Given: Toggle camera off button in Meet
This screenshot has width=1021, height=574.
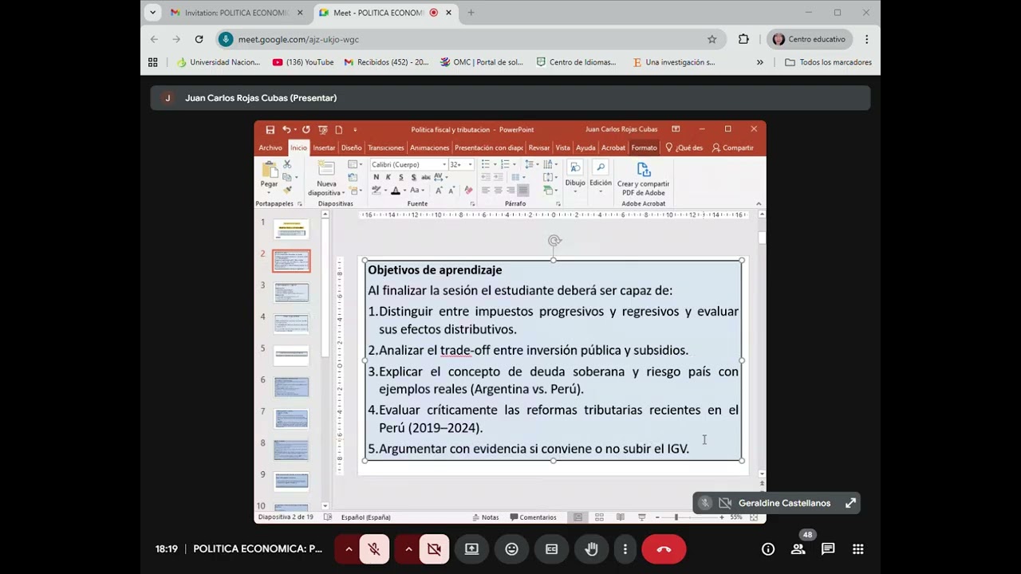Looking at the screenshot, I should point(434,549).
